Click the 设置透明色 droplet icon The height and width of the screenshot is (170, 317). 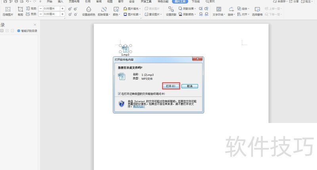88,9
